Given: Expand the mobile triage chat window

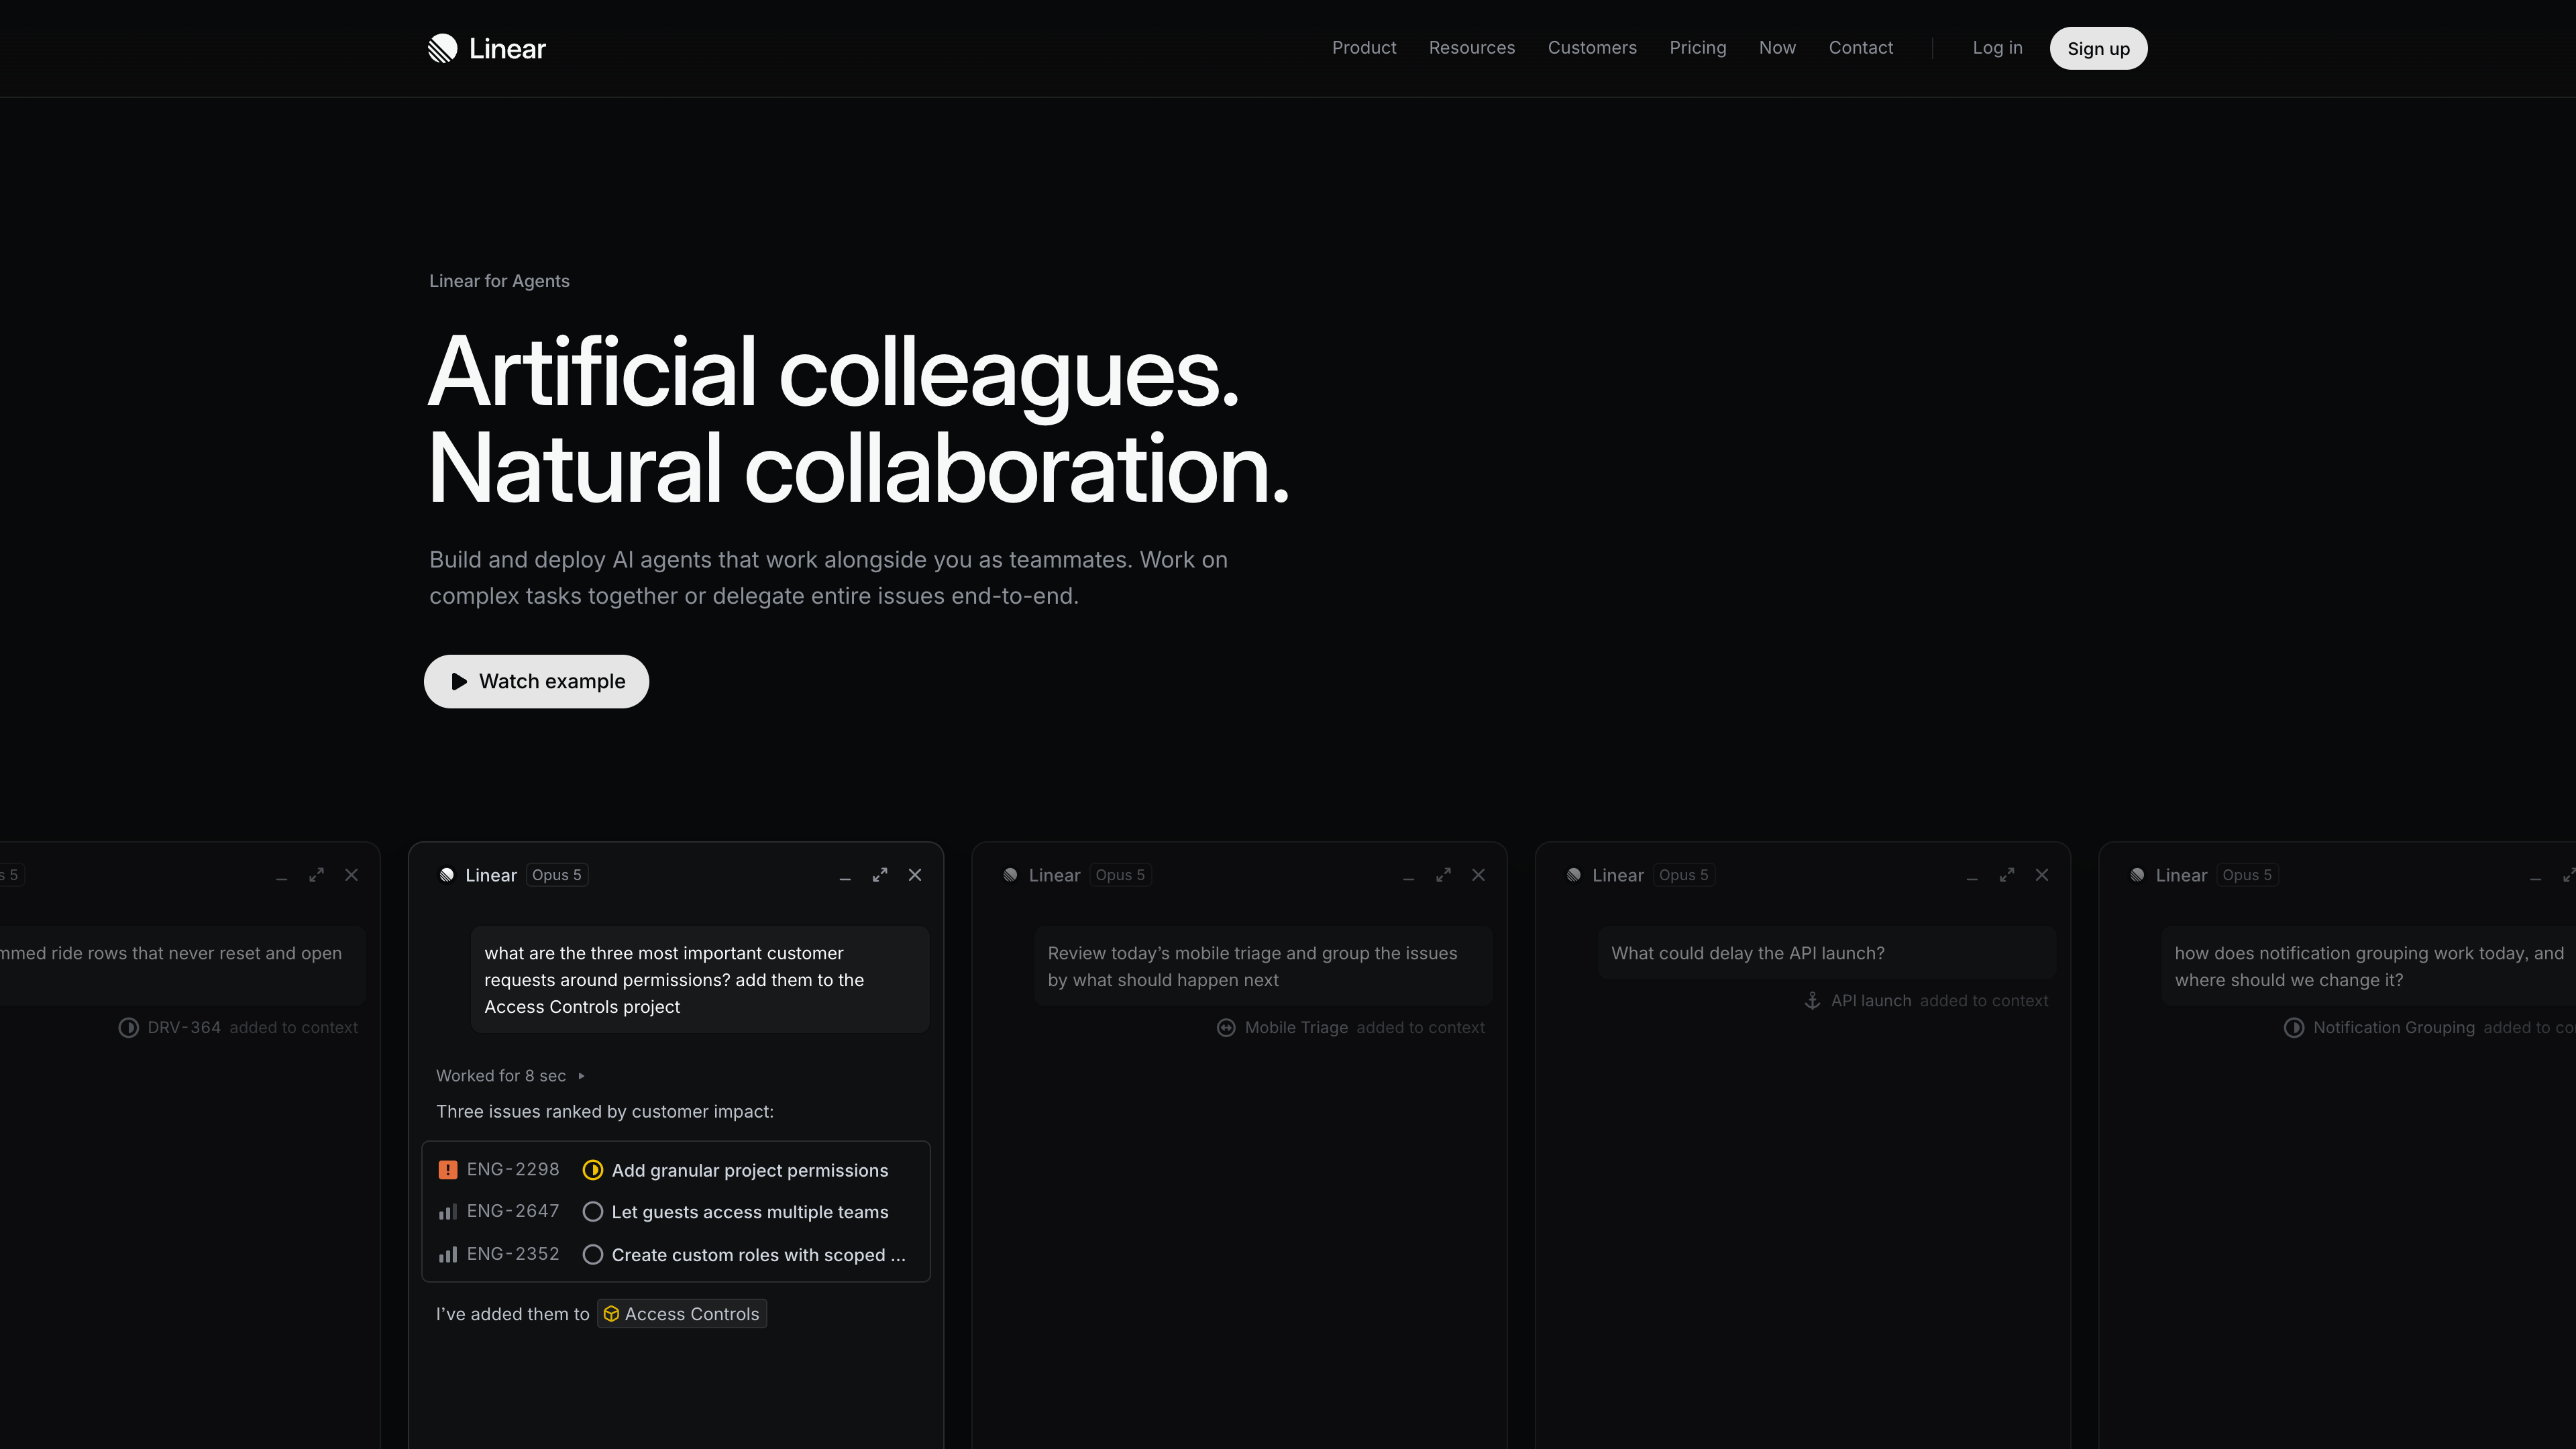Looking at the screenshot, I should (1444, 875).
